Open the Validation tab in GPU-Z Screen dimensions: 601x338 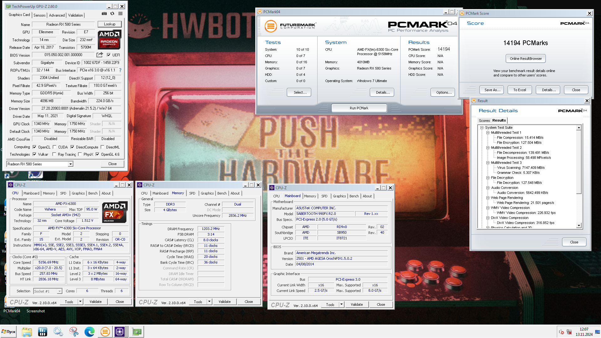pyautogui.click(x=75, y=15)
